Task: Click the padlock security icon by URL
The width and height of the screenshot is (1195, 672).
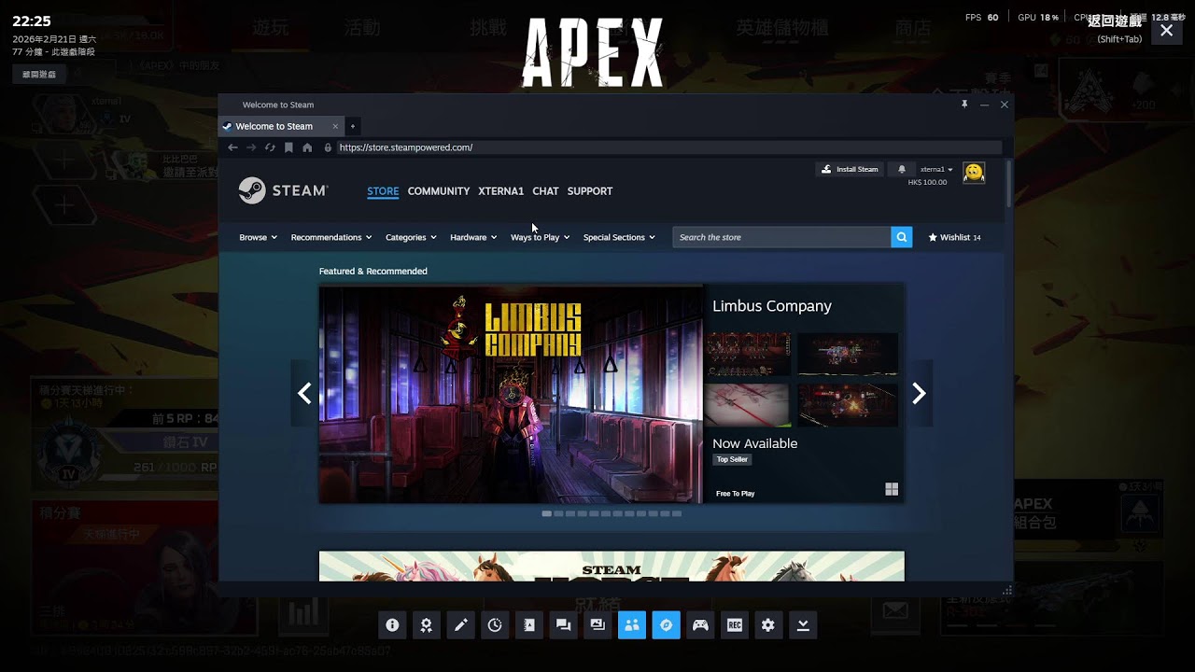Action: [x=328, y=147]
